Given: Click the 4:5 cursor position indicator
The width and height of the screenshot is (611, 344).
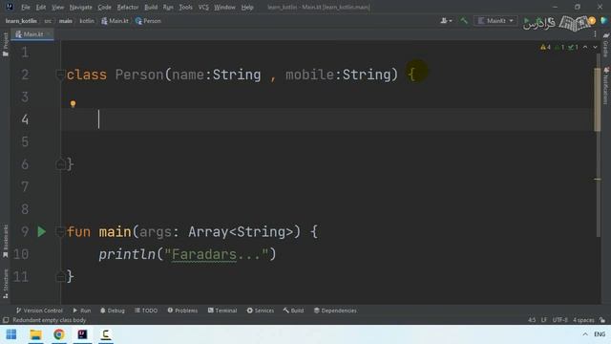Looking at the screenshot, I should tap(532, 320).
